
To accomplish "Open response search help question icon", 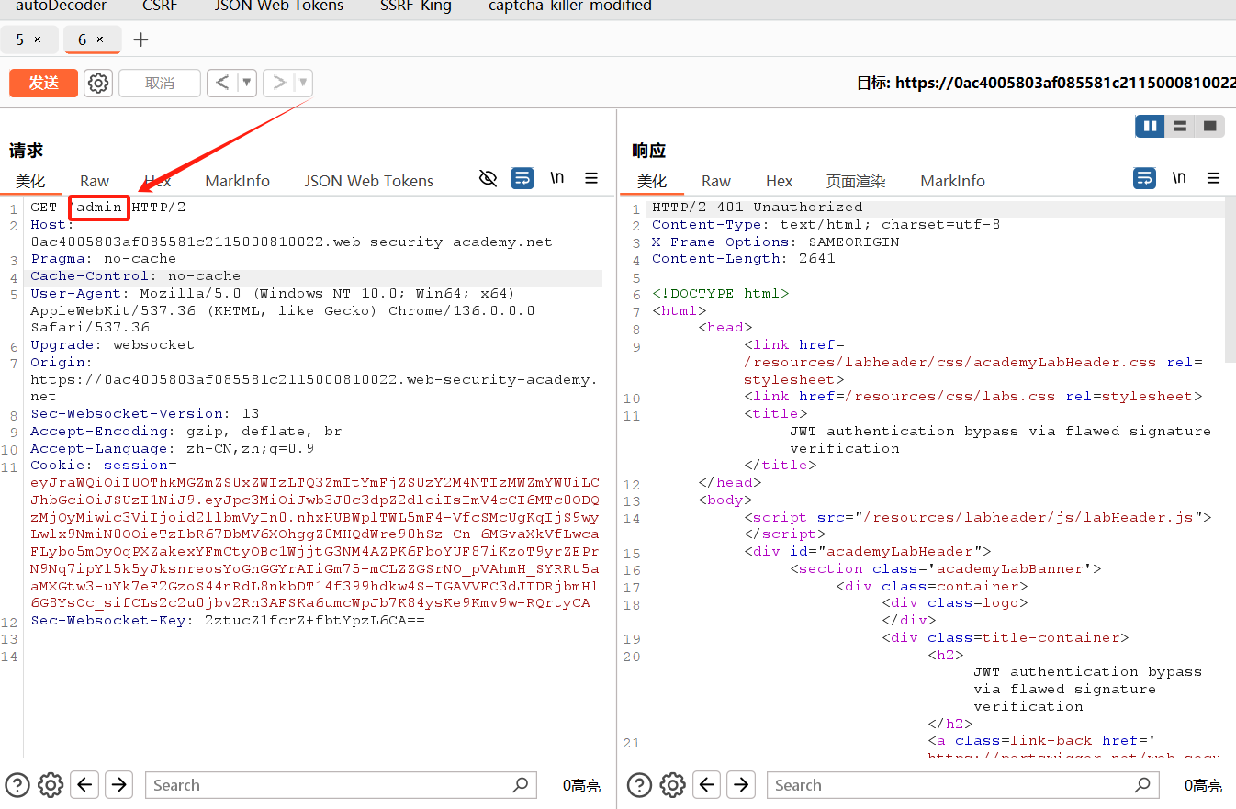I will tap(639, 785).
